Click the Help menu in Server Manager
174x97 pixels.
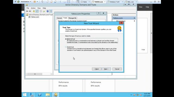(x=147, y=7)
